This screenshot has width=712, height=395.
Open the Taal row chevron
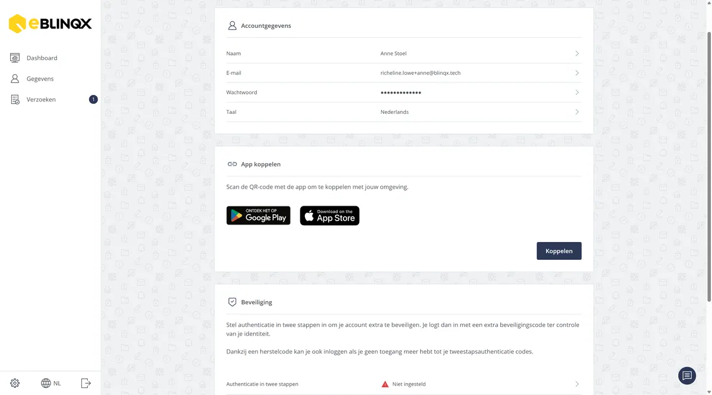577,112
